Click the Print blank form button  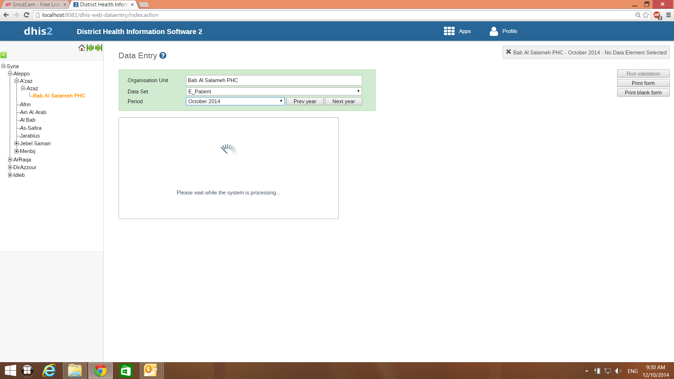[x=643, y=93]
